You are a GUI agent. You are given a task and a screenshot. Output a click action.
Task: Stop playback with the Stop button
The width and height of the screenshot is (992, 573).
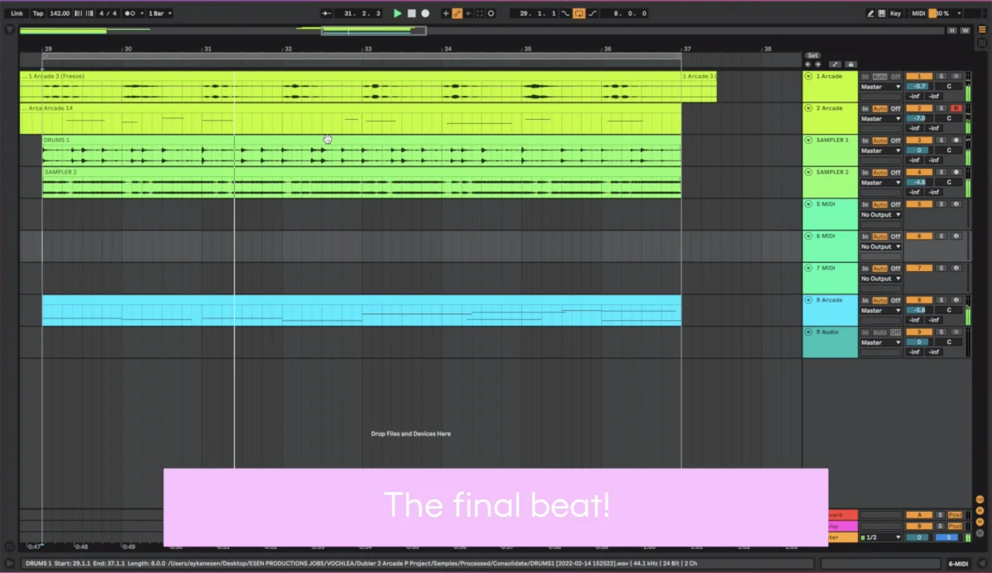412,13
